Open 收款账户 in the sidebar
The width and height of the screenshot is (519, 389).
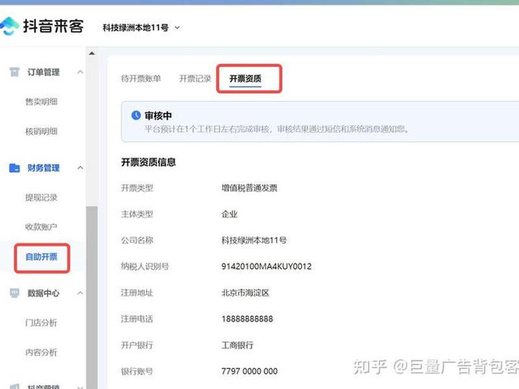click(x=42, y=226)
